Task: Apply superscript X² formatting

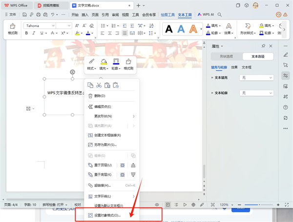Action: click(x=63, y=33)
